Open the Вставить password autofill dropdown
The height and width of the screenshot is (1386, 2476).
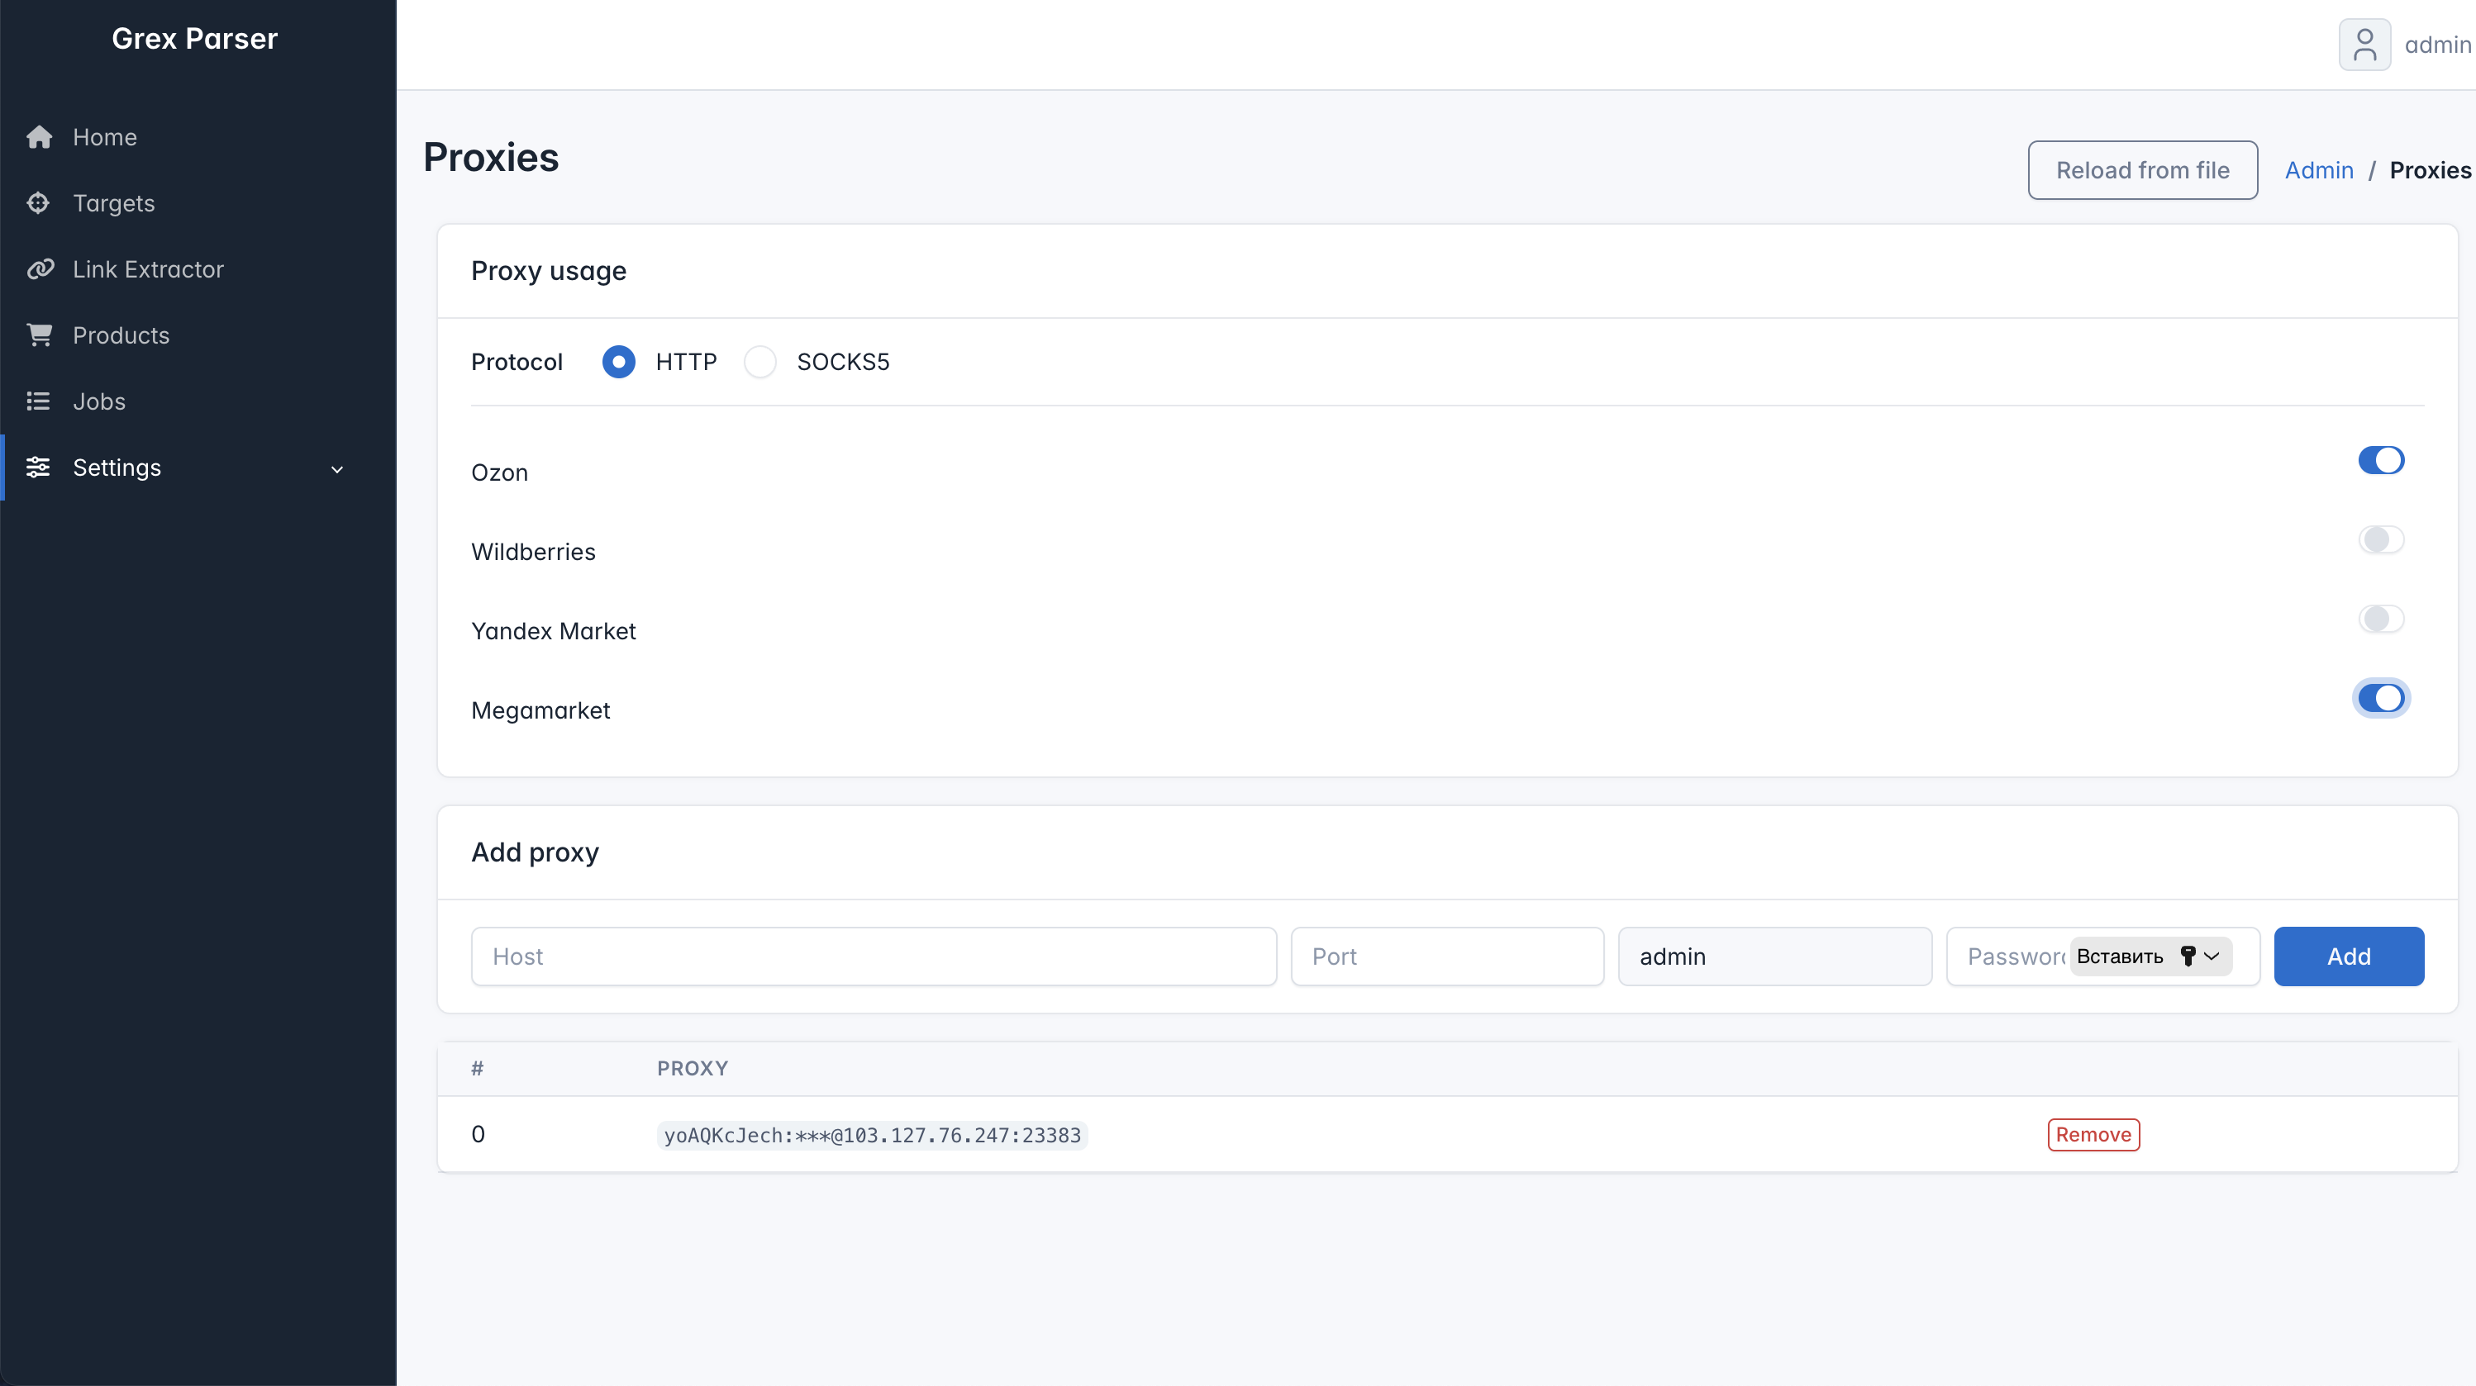[2212, 956]
